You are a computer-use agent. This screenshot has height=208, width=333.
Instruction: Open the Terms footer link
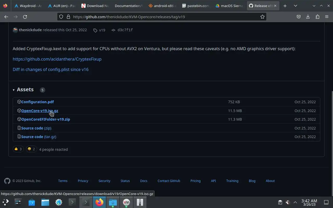63,181
